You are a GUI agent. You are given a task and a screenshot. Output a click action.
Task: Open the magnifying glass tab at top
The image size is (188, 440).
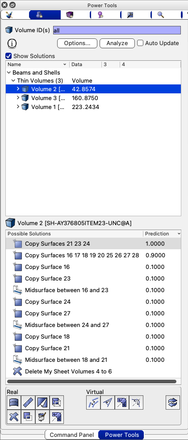pyautogui.click(x=160, y=15)
